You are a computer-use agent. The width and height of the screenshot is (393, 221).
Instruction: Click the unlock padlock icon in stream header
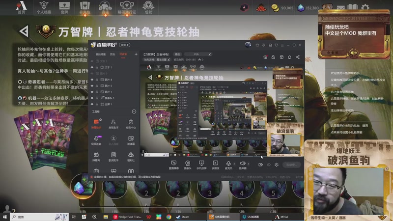pyautogui.click(x=273, y=57)
